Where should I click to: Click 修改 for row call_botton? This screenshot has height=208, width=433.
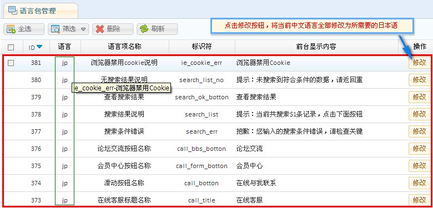(x=420, y=183)
